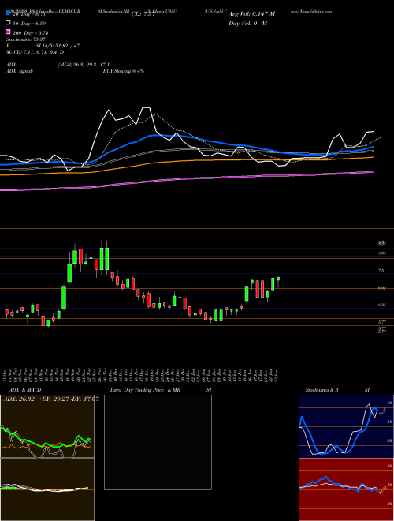Click the magenta 200 day EMA line
Image resolution: width=394 pixels, height=521 pixels.
pyautogui.click(x=186, y=179)
